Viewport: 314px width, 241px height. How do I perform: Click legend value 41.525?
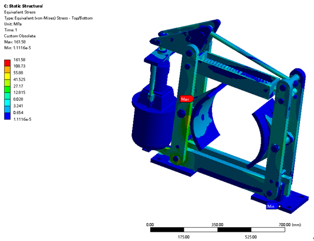tap(19, 80)
